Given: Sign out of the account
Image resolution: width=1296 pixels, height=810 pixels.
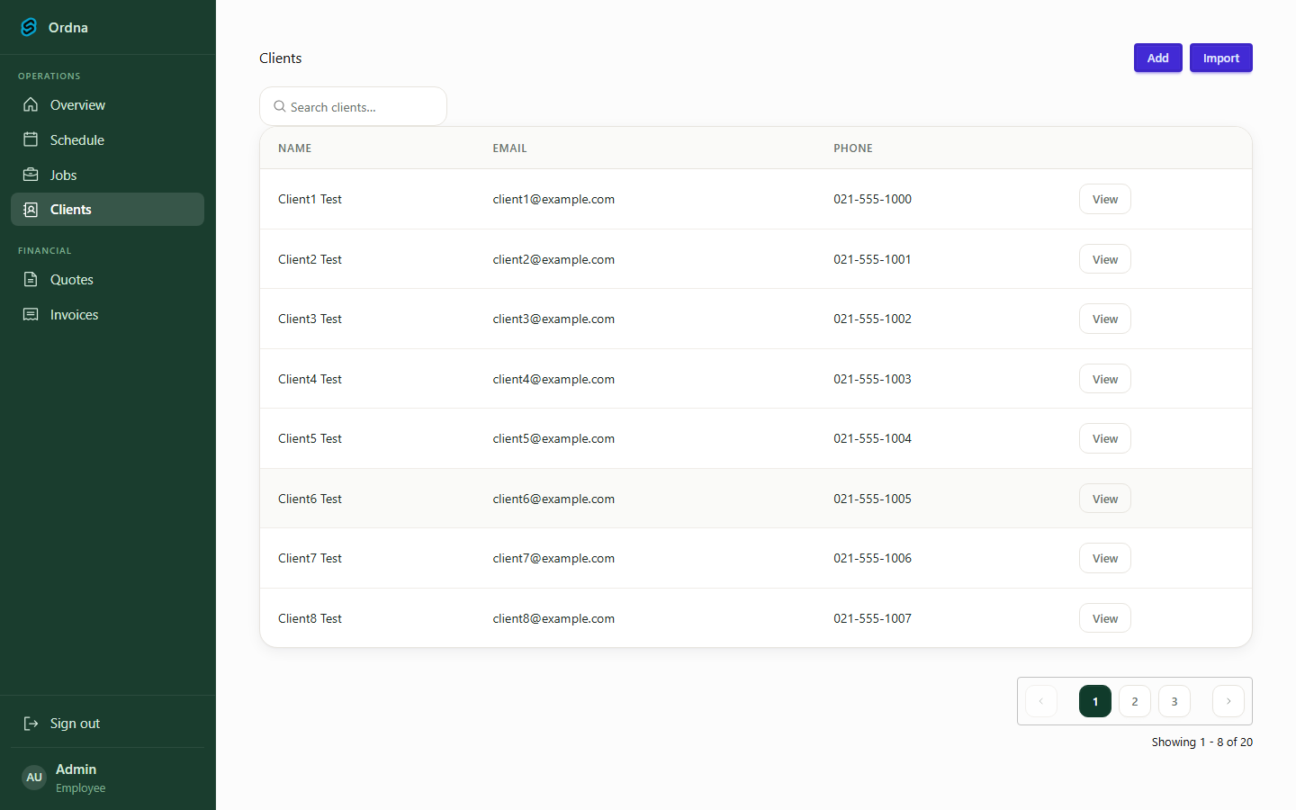Looking at the screenshot, I should tap(107, 724).
